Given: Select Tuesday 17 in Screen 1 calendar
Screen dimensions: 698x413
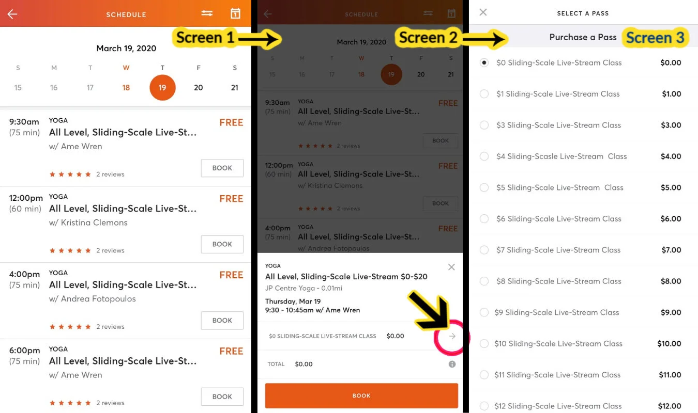Looking at the screenshot, I should click(90, 88).
